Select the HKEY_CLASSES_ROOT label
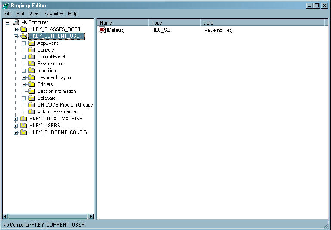The height and width of the screenshot is (230, 331). (55, 29)
